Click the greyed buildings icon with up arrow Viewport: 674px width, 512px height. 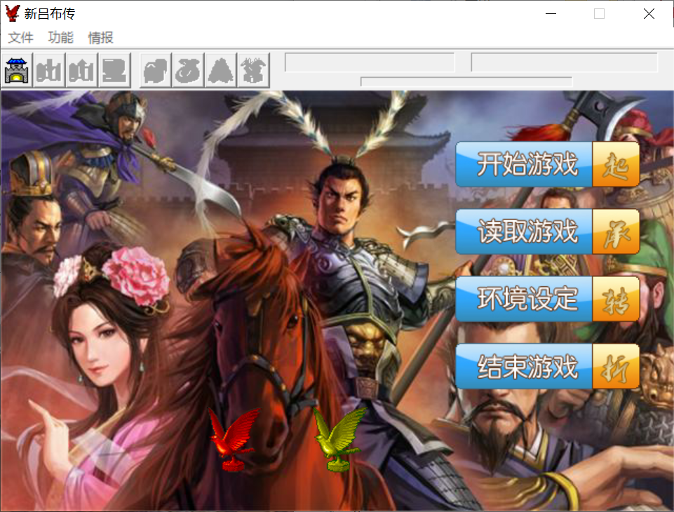coord(81,71)
